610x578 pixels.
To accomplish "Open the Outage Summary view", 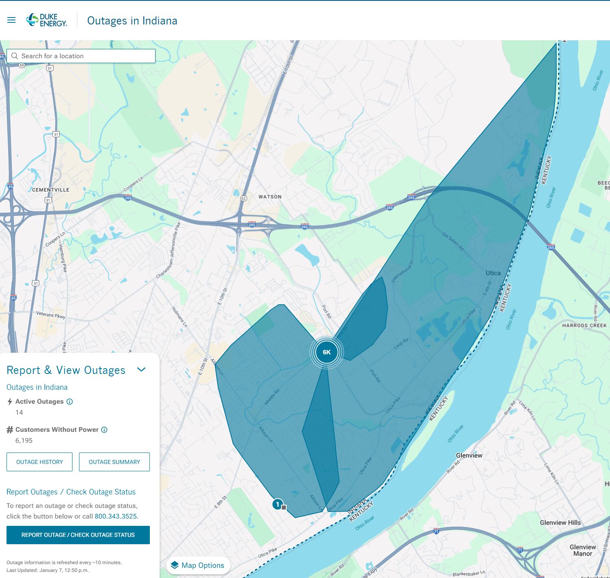I will (114, 462).
